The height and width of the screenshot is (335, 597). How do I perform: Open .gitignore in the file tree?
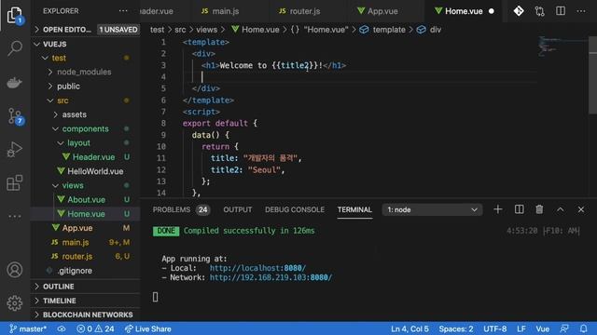click(x=85, y=271)
